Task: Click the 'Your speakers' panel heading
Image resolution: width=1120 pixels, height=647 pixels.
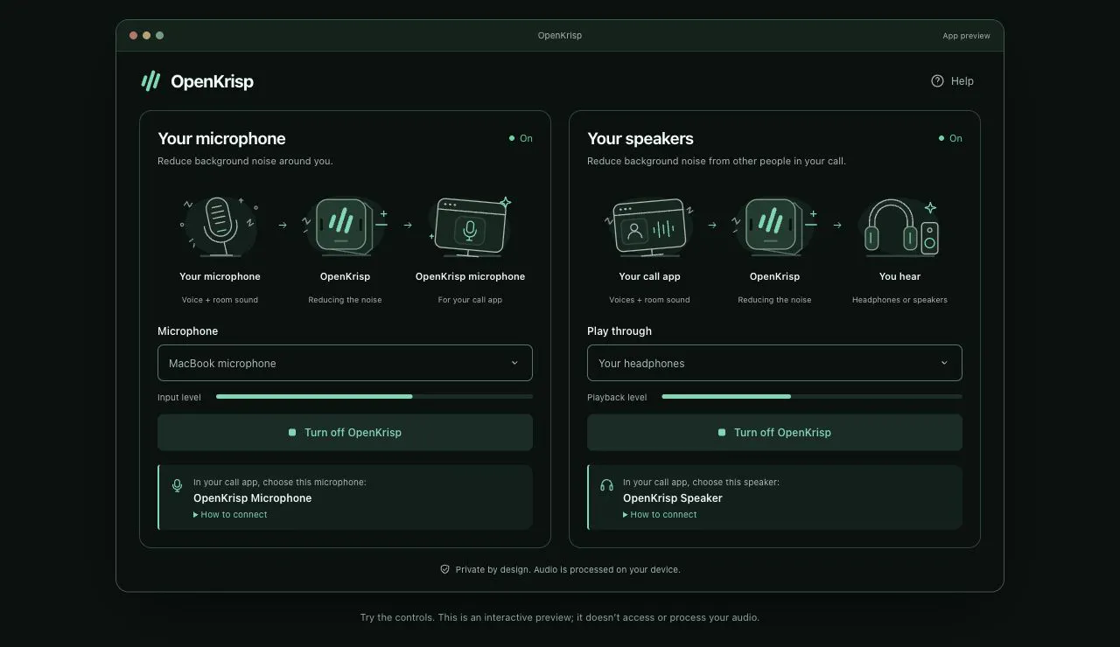Action: 640,138
